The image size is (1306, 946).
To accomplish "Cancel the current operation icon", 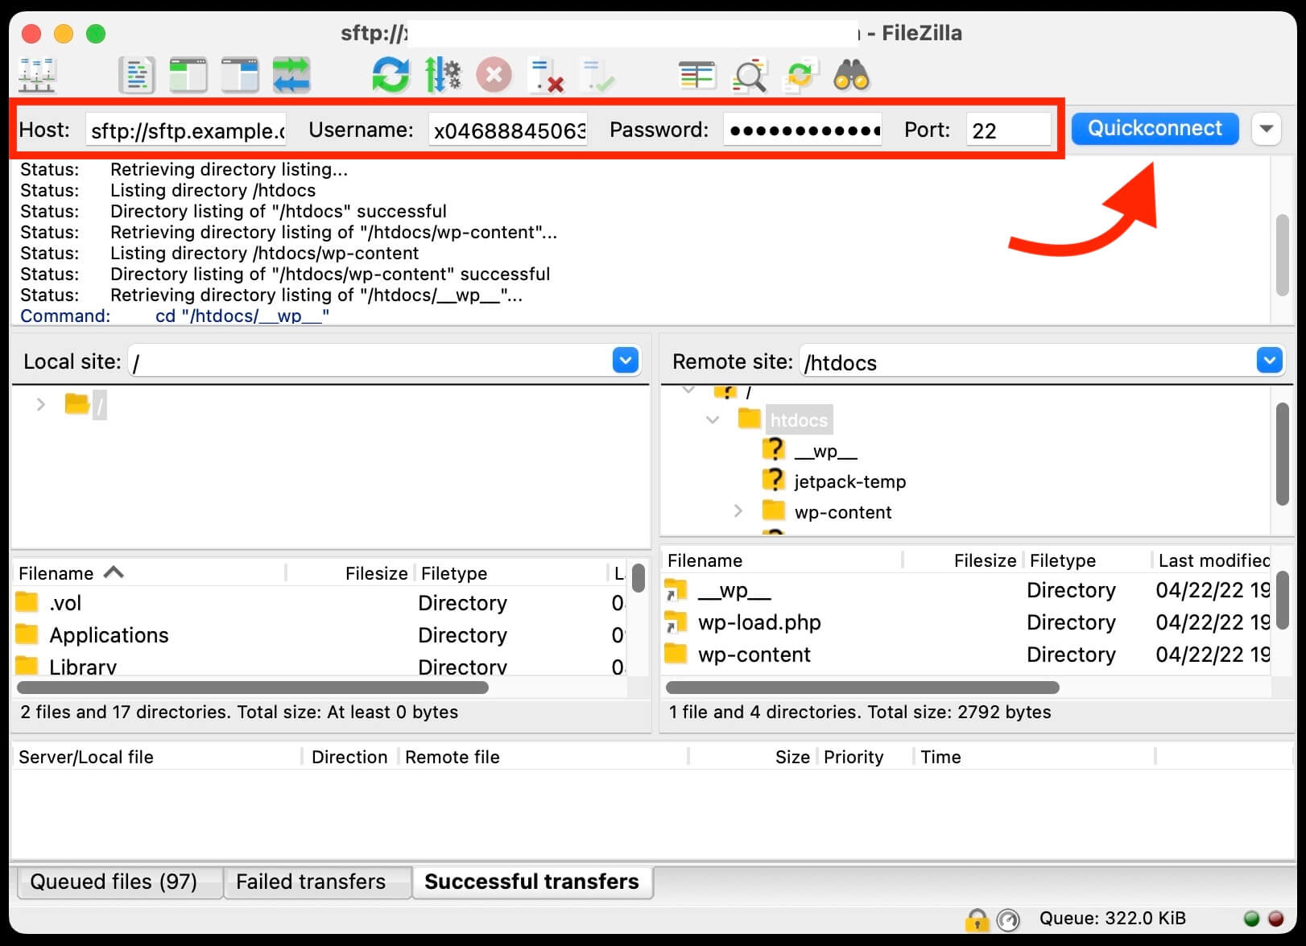I will [x=494, y=76].
